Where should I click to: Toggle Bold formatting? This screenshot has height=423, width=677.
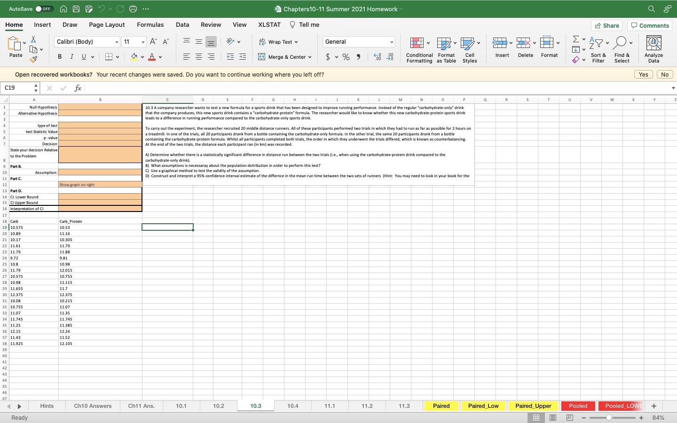coord(60,57)
